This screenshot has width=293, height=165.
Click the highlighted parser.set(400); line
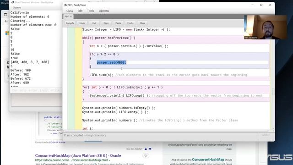[x=112, y=62]
